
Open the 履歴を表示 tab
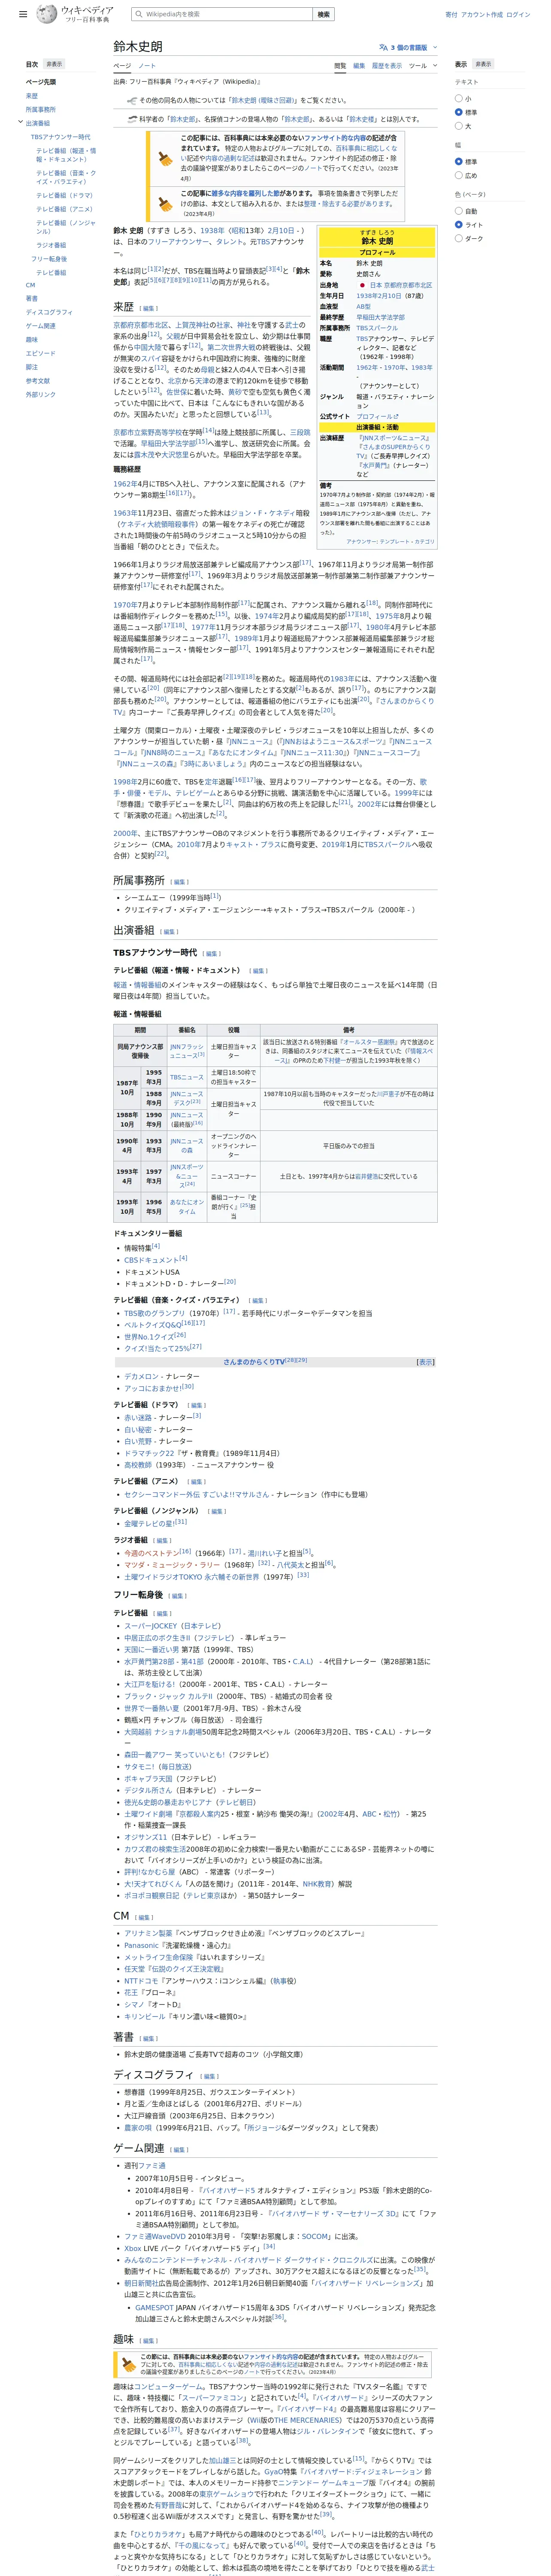(x=387, y=66)
